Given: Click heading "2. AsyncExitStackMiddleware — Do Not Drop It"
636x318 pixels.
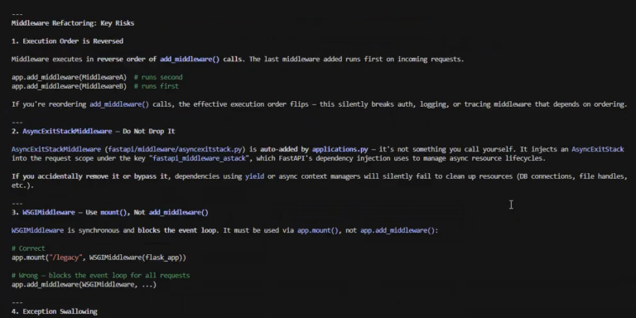Looking at the screenshot, I should pyautogui.click(x=94, y=132).
